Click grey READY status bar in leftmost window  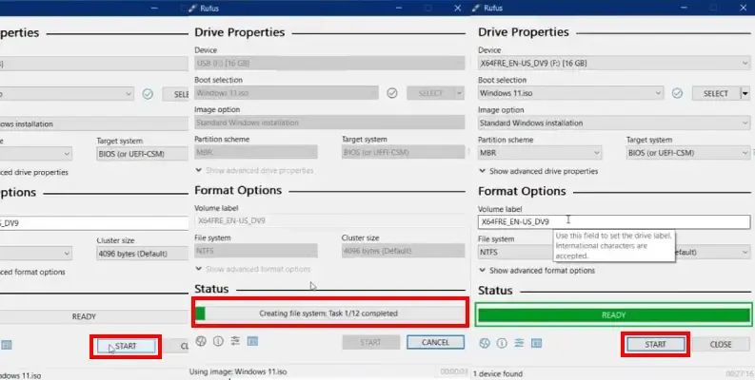(x=94, y=316)
